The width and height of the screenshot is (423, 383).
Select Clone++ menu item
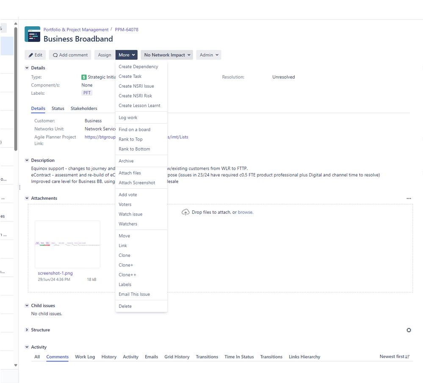coord(141,275)
